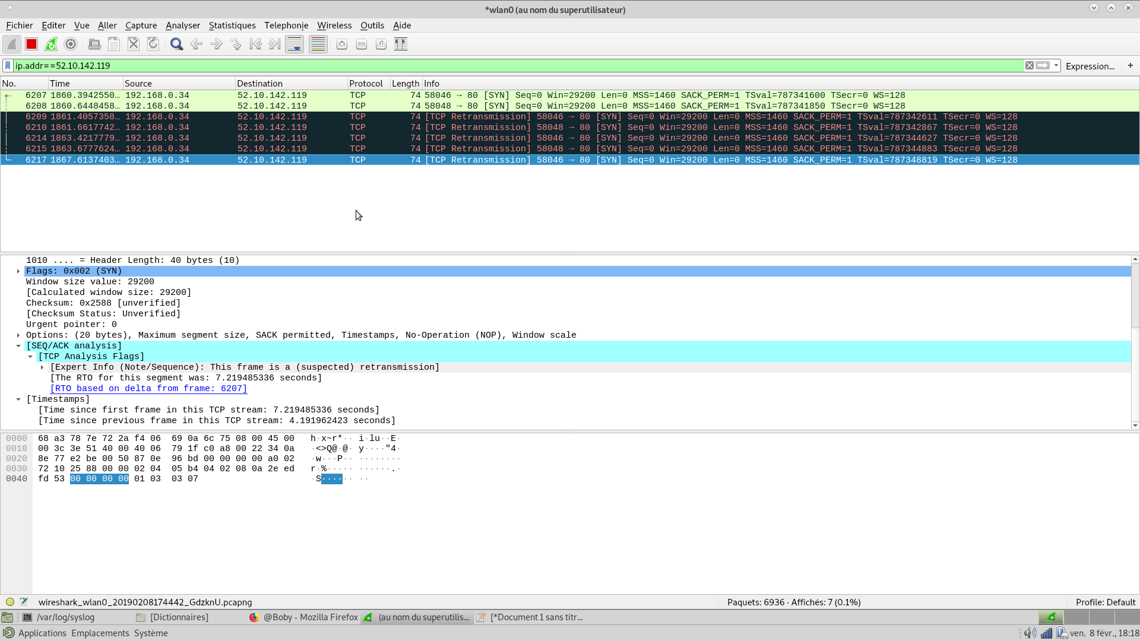The width and height of the screenshot is (1140, 641).
Task: Zoom out on packet text
Action: [x=362, y=44]
